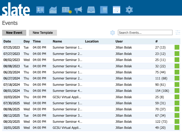Click the date 06/27/2024

tap(12, 78)
